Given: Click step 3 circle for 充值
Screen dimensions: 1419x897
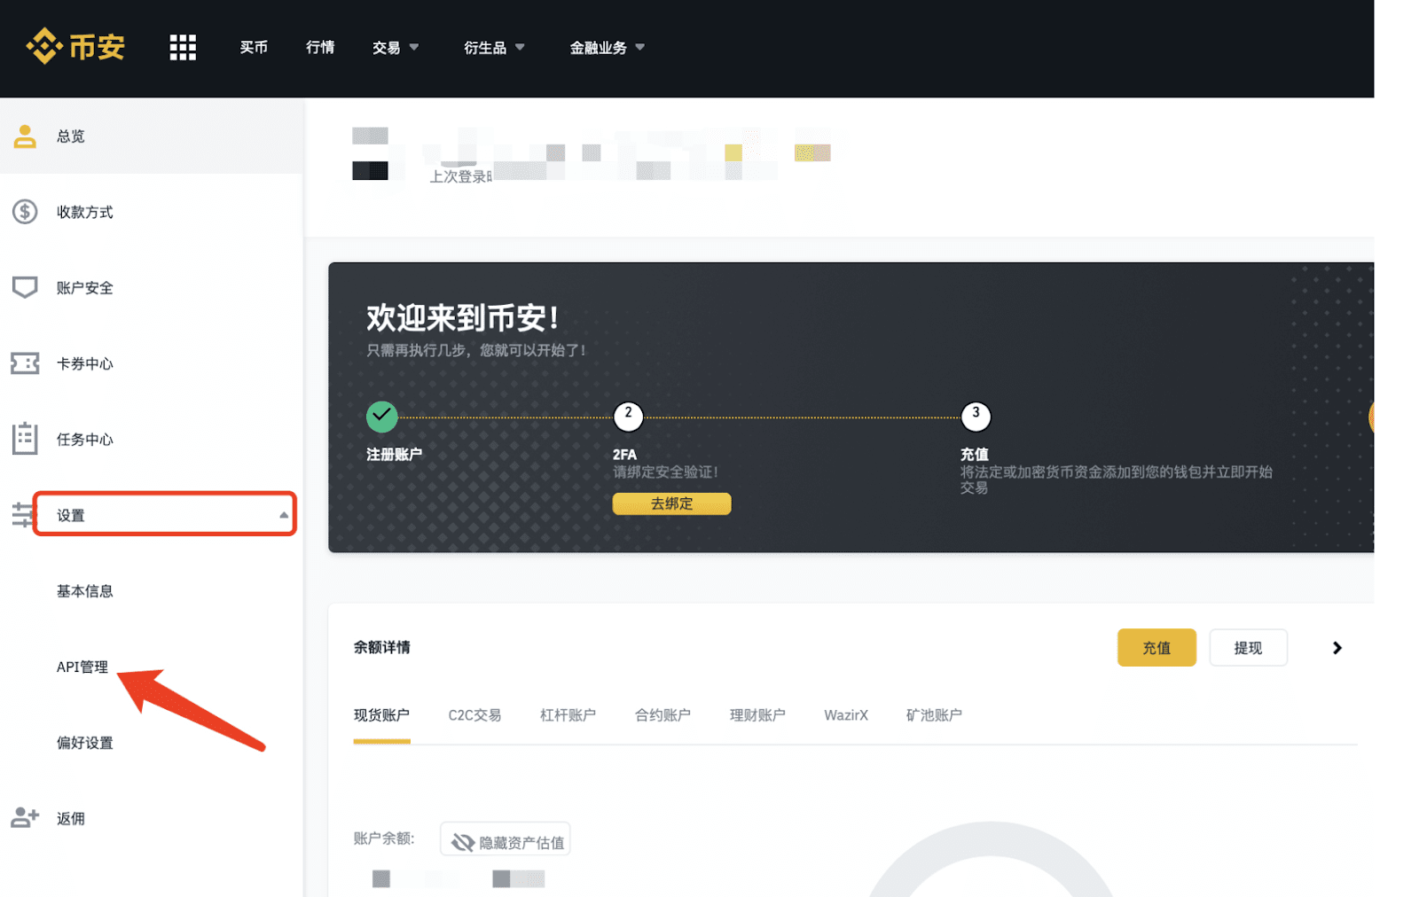Looking at the screenshot, I should (x=976, y=415).
